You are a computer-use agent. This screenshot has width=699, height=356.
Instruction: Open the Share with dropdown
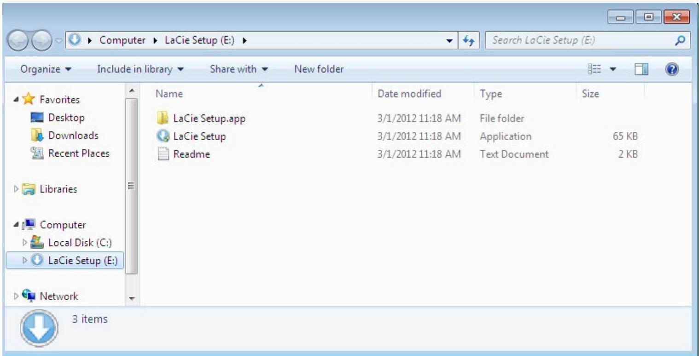pyautogui.click(x=236, y=69)
